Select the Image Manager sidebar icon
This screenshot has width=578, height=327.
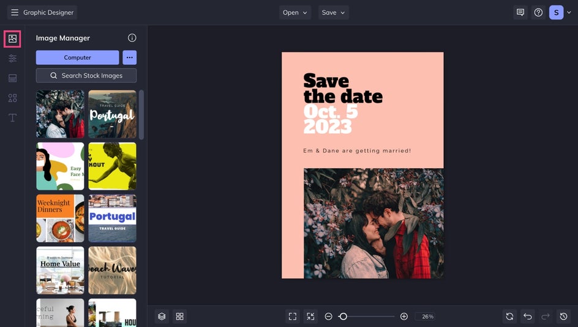click(x=12, y=39)
